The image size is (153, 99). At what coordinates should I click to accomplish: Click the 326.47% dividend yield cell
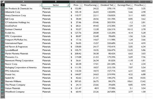[x=107, y=50]
